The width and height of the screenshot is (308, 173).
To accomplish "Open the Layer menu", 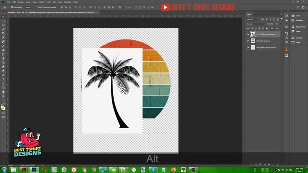I will [28, 2].
